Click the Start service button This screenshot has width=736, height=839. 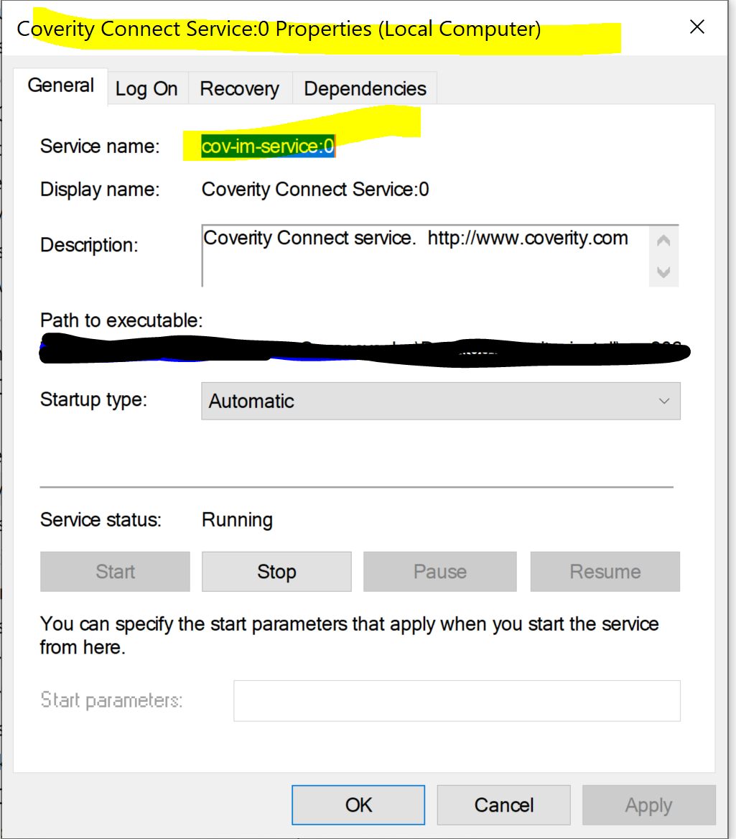click(x=115, y=572)
